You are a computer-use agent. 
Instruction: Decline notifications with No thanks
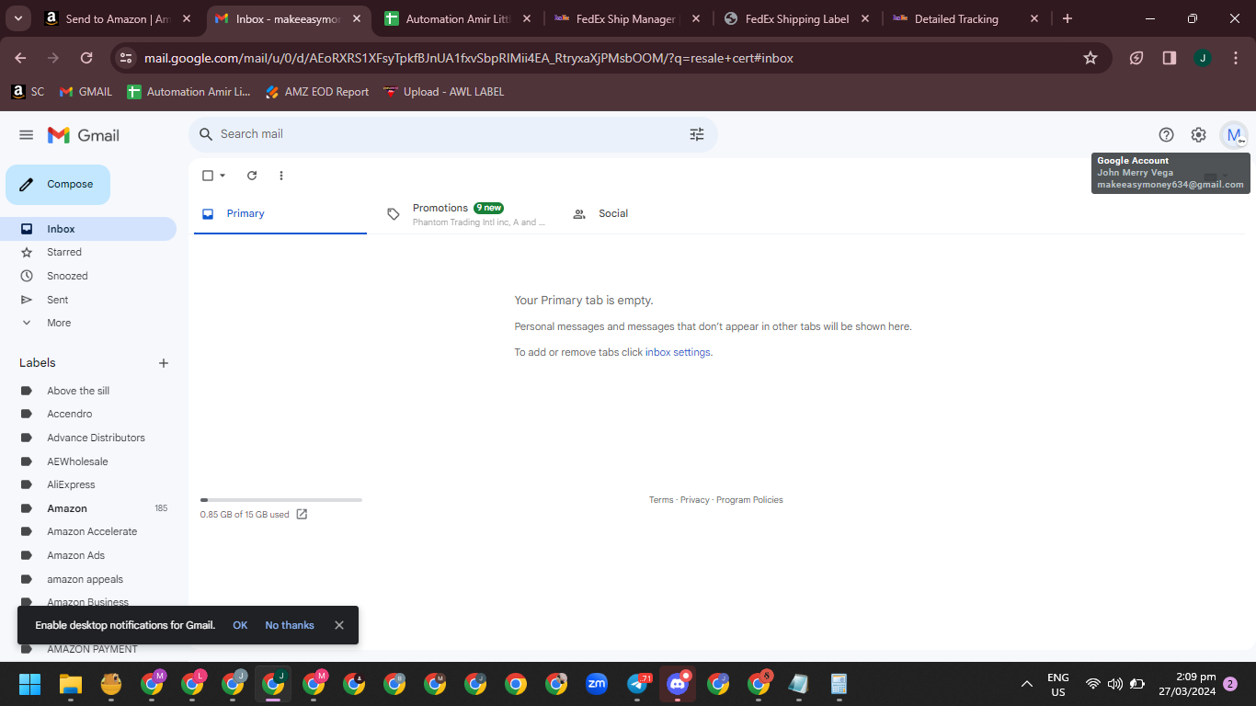pyautogui.click(x=290, y=625)
